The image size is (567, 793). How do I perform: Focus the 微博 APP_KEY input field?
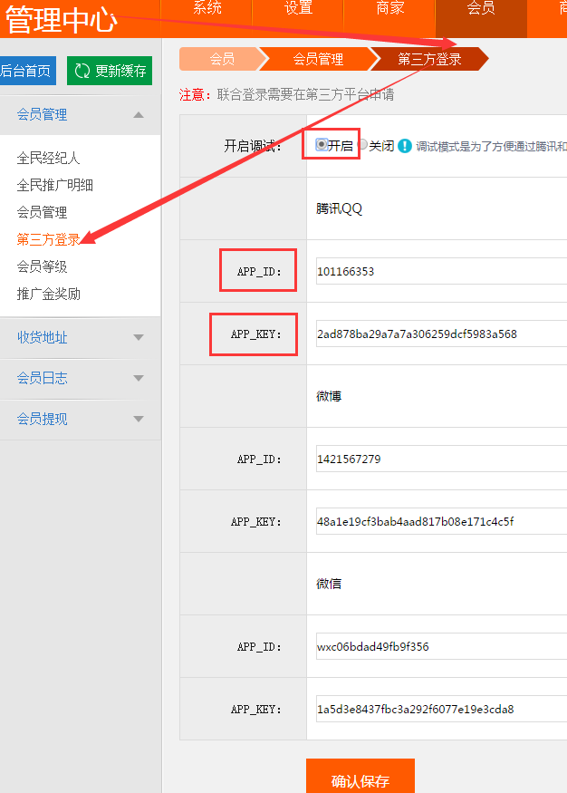[442, 521]
